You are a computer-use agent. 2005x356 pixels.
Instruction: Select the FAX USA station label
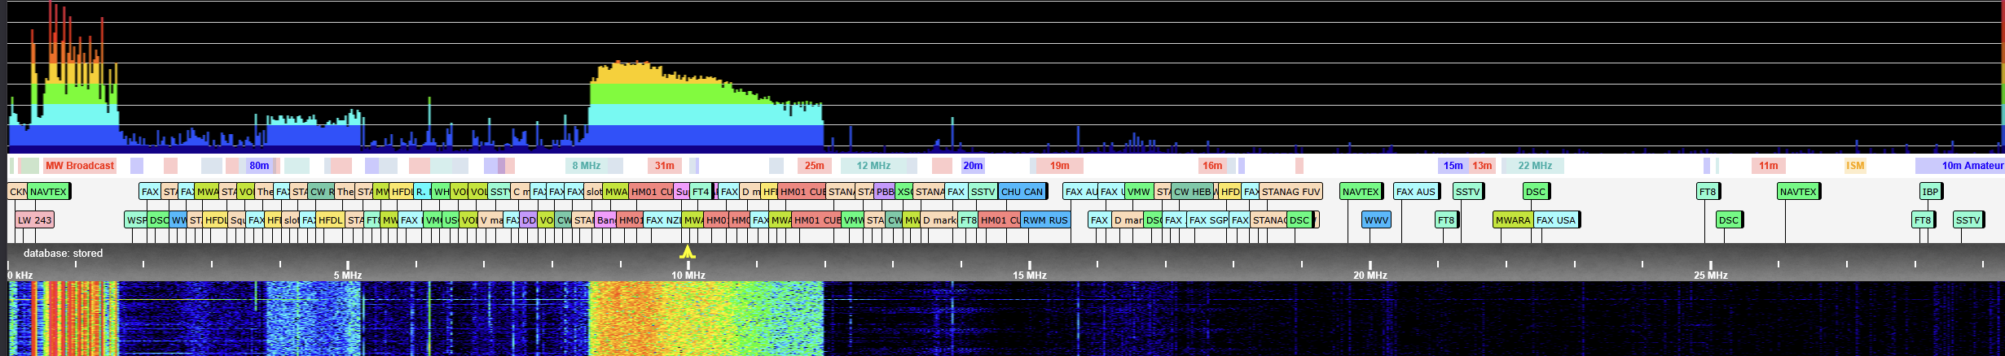[x=1556, y=220]
